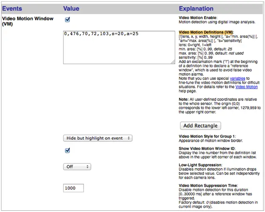The height and width of the screenshot is (212, 265).
Task: Click inside the video motion definitions text area
Action: pos(118,47)
